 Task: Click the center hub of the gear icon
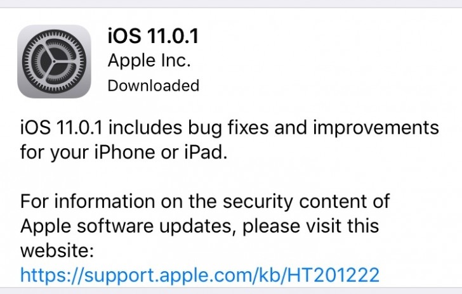pyautogui.click(x=54, y=61)
